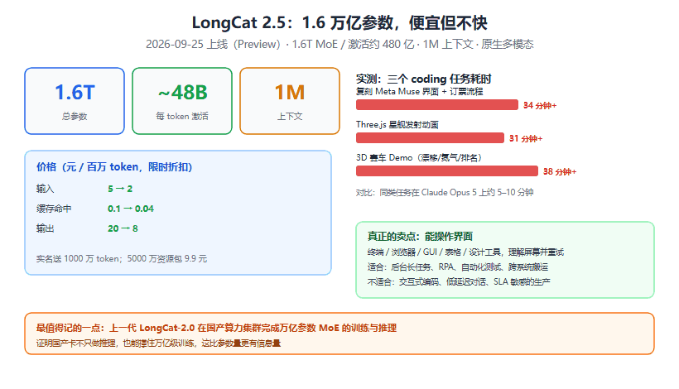Screen dimensions: 679x389
Task: Click the '缓存命中' row label
Action: 54,209
